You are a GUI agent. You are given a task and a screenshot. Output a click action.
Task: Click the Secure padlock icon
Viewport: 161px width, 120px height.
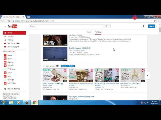(x=13, y=21)
